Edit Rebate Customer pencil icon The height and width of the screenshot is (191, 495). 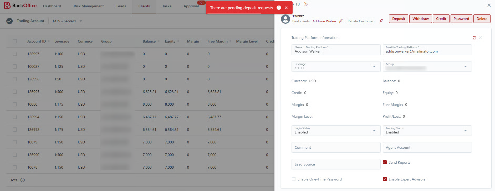(381, 21)
